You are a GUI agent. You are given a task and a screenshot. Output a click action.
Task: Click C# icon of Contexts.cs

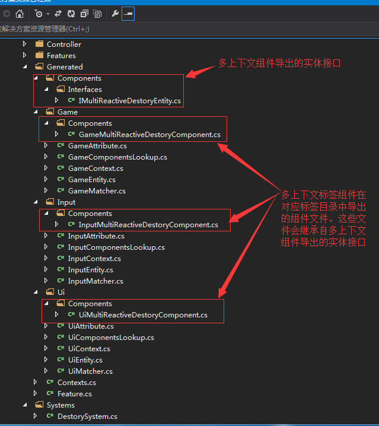pos(50,382)
